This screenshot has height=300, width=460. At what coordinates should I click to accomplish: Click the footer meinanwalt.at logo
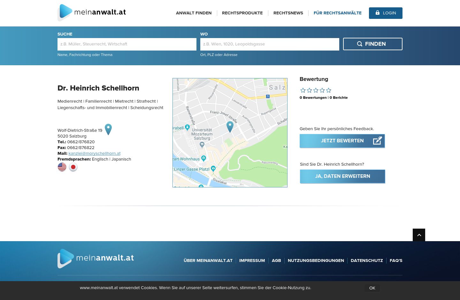coord(96,258)
